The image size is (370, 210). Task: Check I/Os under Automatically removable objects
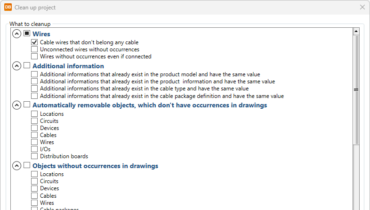pos(34,149)
